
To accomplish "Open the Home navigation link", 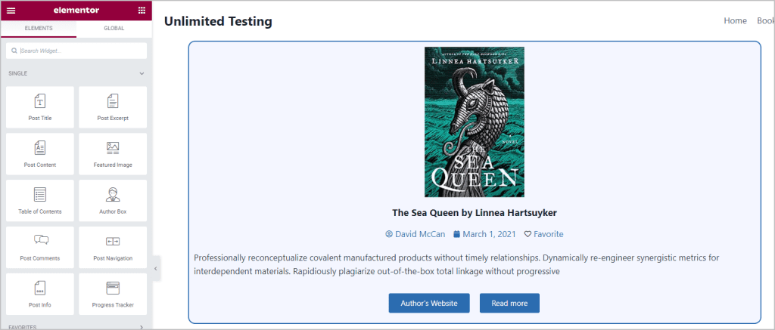I will [735, 20].
